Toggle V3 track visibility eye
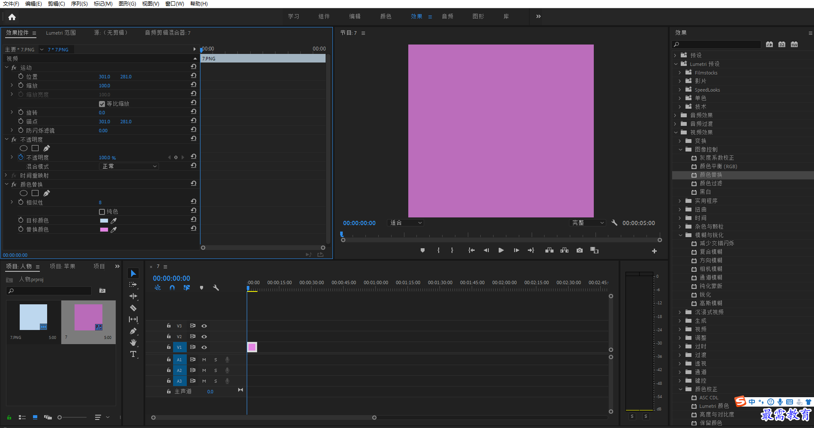This screenshot has width=814, height=428. point(204,326)
